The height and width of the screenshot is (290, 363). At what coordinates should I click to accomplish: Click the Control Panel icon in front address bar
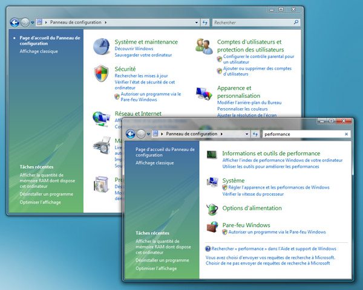coord(155,134)
